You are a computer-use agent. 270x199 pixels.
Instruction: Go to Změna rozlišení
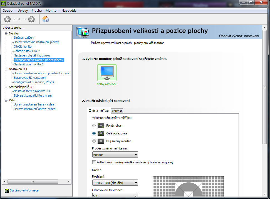(x=24, y=38)
